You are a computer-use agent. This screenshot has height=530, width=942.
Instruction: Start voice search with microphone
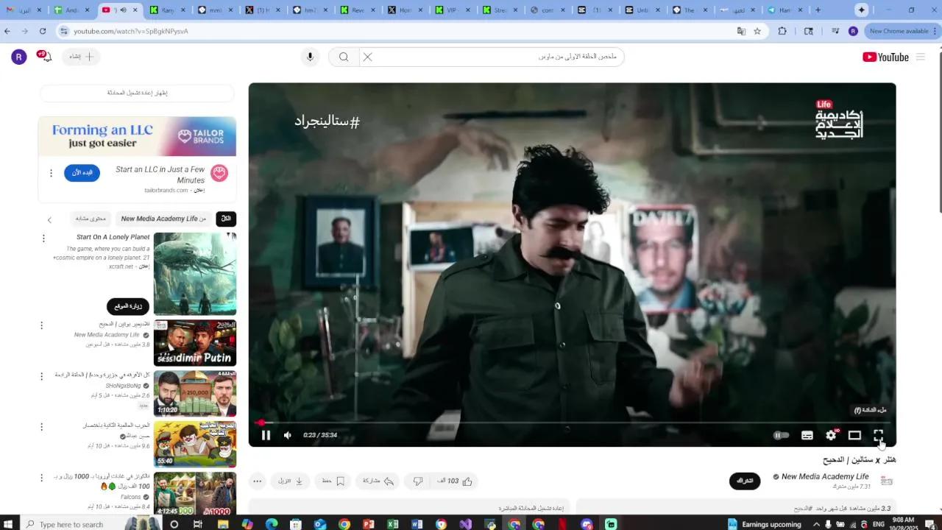coord(310,57)
